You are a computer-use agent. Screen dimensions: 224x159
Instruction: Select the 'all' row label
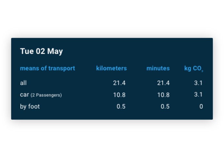(x=23, y=83)
